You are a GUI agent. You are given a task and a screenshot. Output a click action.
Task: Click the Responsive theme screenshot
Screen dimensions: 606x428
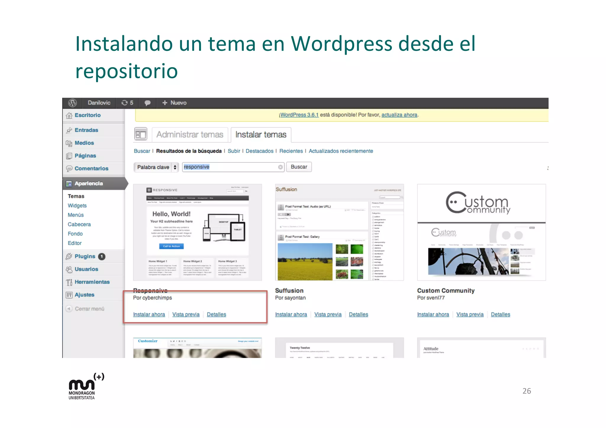coord(197,232)
